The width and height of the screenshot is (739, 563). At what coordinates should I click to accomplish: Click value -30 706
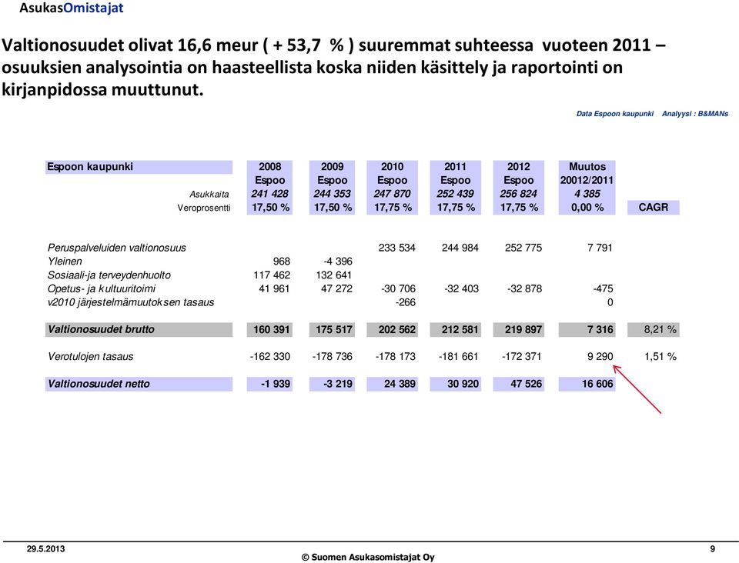398,288
